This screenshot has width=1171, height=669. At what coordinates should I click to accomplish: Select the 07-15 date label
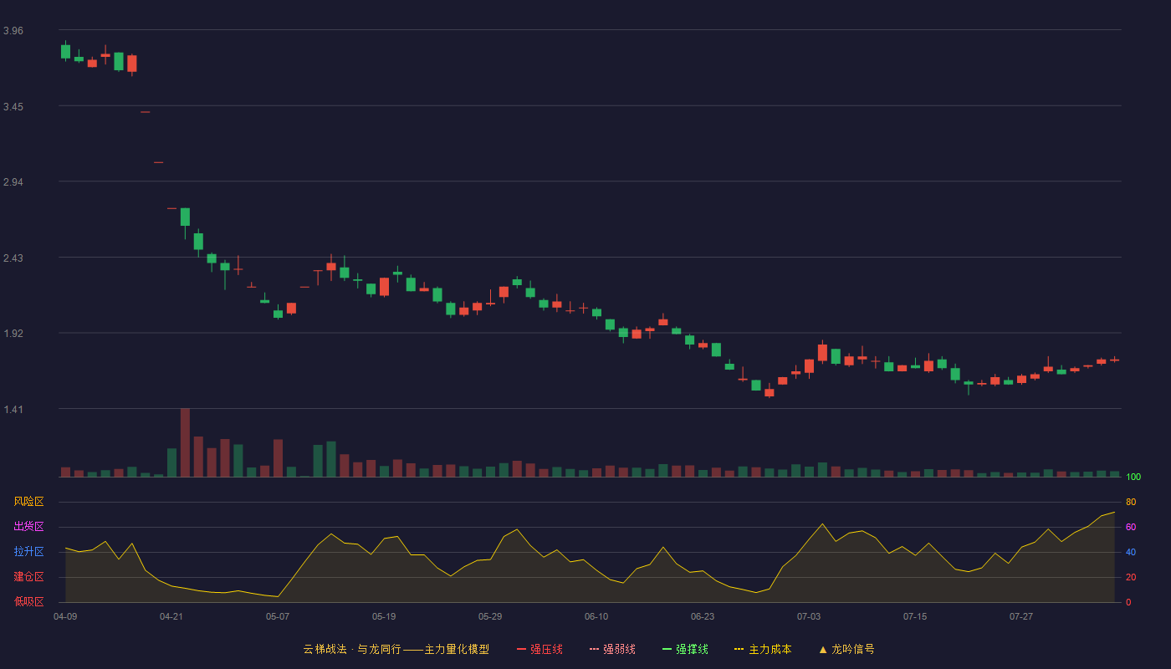(915, 616)
